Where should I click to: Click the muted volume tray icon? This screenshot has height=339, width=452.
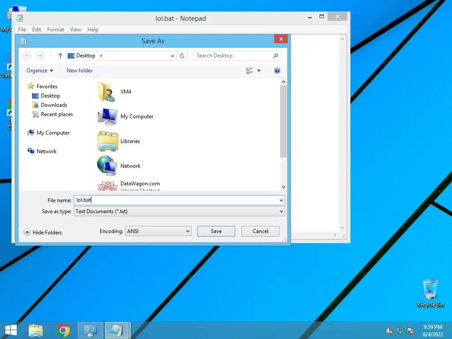point(389,331)
